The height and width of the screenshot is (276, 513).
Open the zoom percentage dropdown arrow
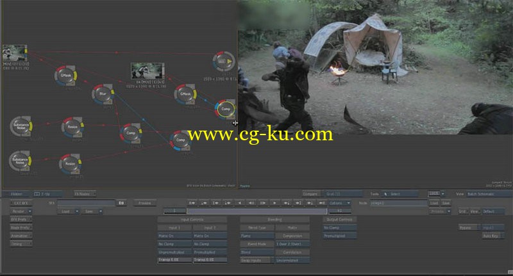[443, 193]
